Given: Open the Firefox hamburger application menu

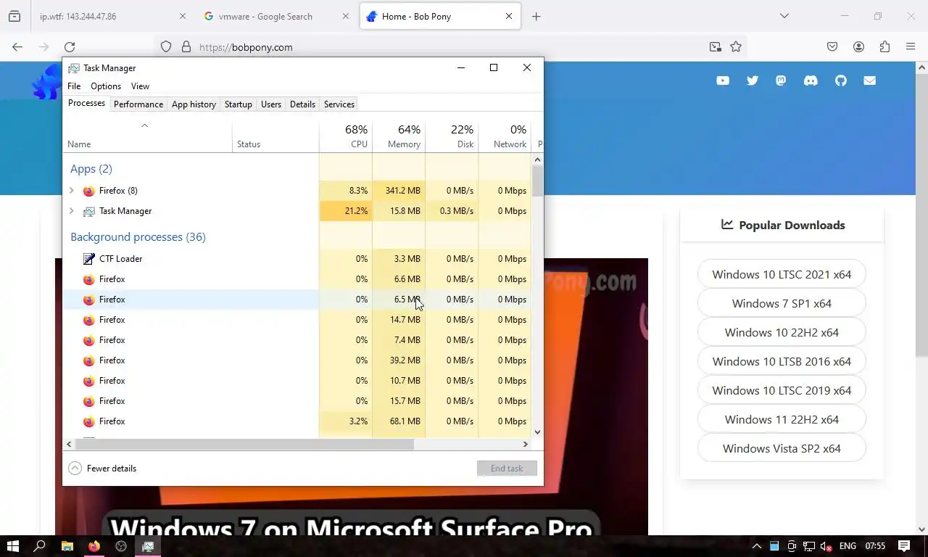Looking at the screenshot, I should (911, 47).
